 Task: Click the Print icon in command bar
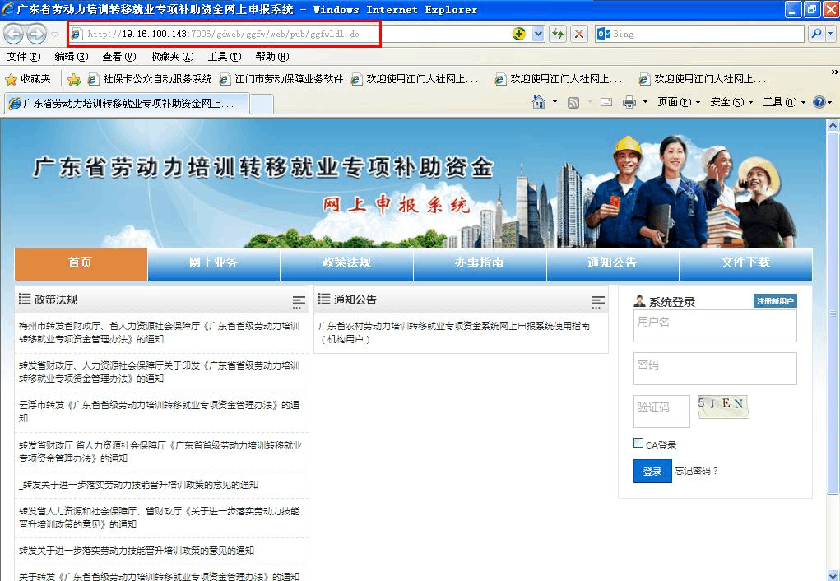(629, 102)
